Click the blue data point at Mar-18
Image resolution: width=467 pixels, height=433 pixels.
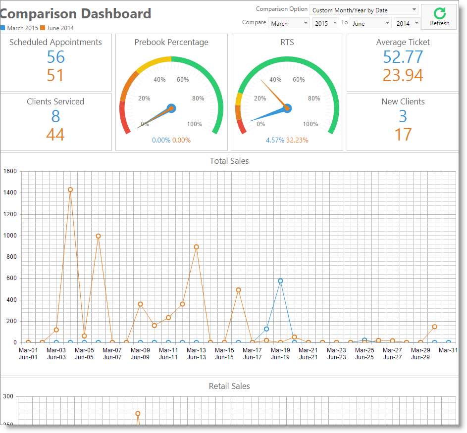point(266,329)
